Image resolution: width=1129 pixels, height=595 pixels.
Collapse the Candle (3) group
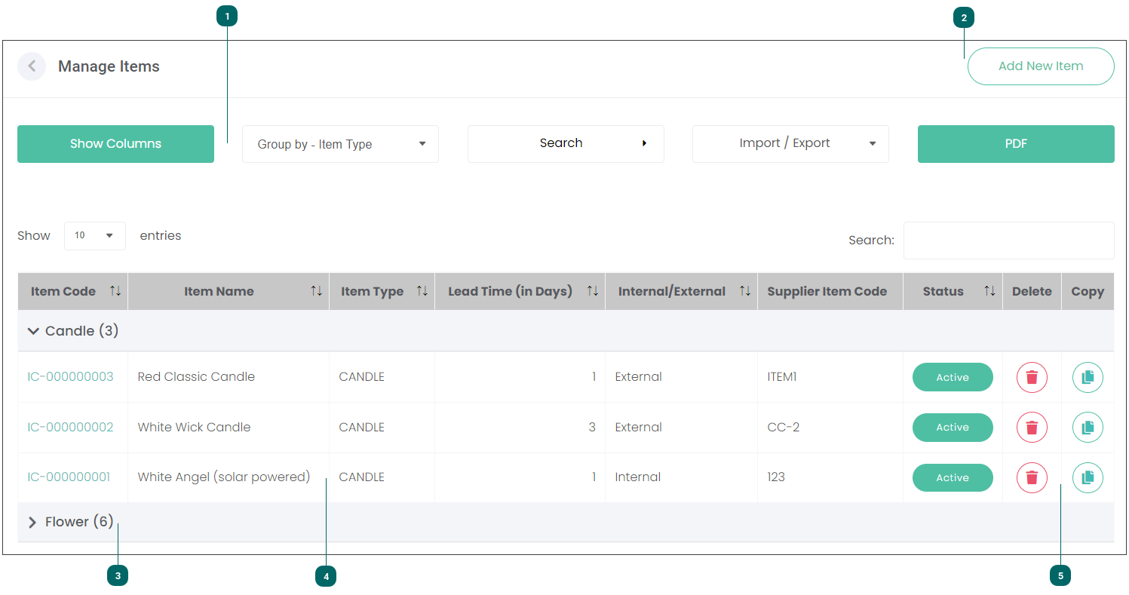point(33,331)
